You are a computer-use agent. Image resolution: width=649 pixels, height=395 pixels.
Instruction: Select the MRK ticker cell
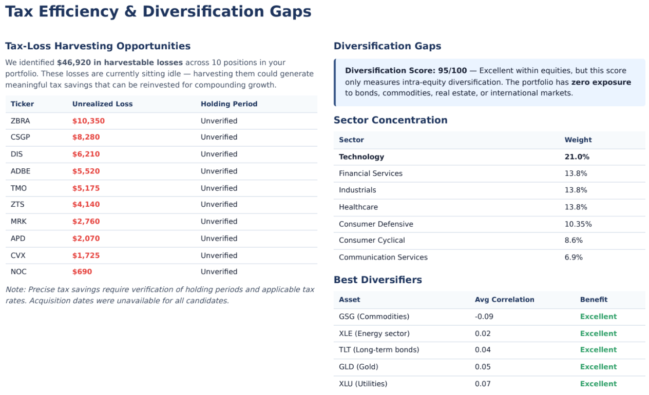click(18, 222)
